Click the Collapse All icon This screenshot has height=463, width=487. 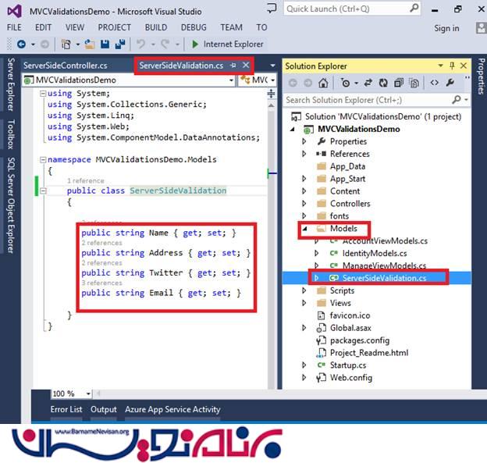[x=398, y=83]
